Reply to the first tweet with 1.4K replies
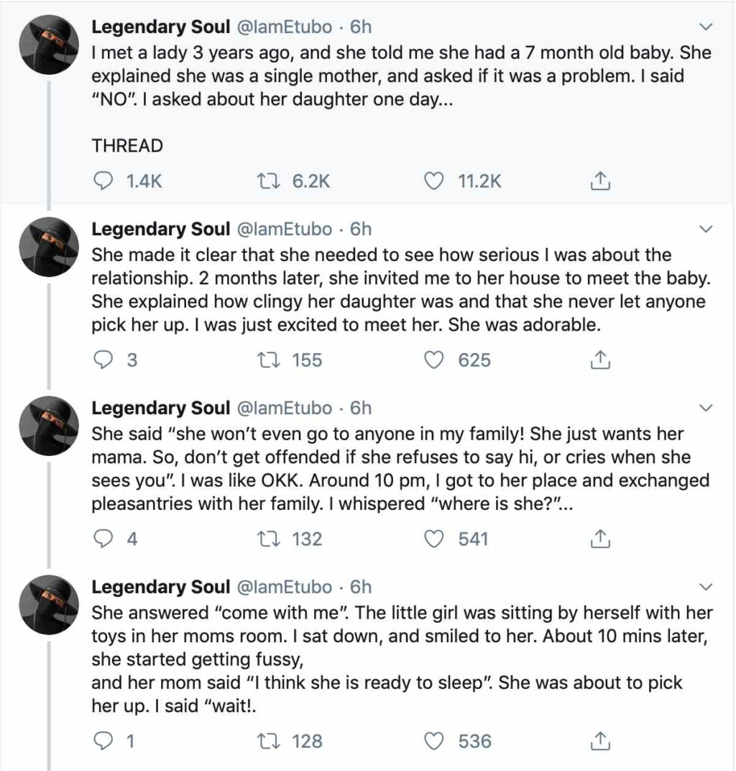 click(x=104, y=181)
